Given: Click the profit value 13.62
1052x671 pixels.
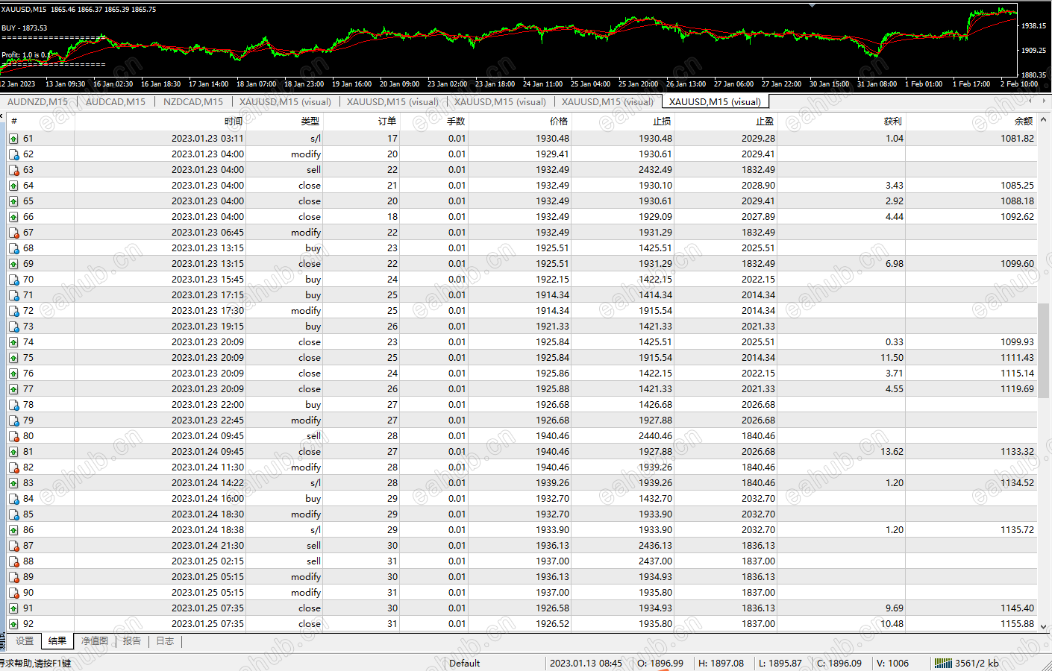Looking at the screenshot, I should [x=892, y=452].
